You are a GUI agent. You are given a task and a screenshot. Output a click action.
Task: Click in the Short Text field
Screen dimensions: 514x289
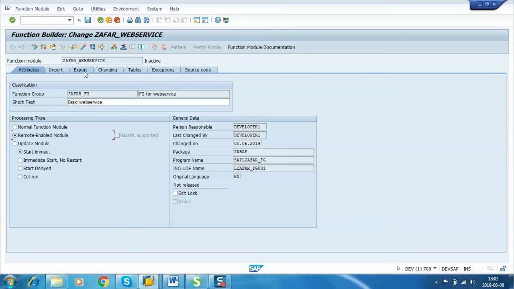pyautogui.click(x=148, y=102)
